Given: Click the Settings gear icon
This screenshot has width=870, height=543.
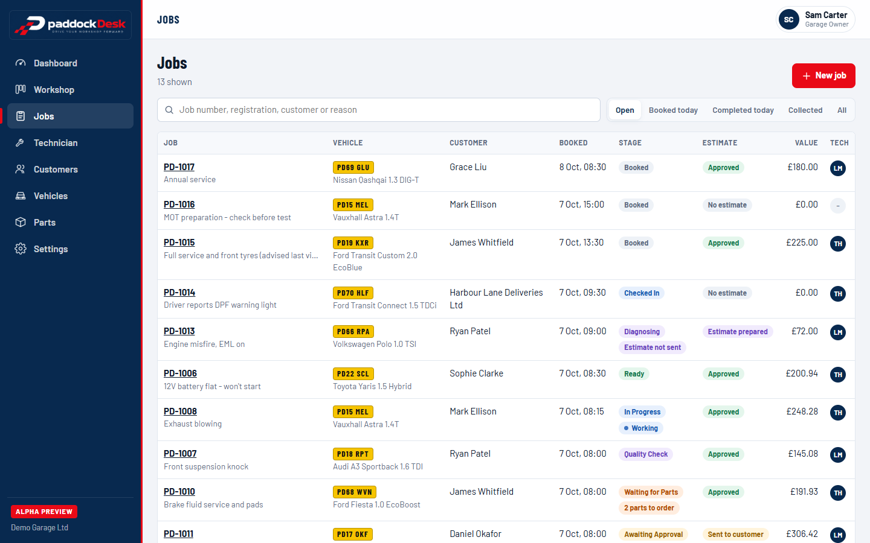Looking at the screenshot, I should click(x=21, y=249).
